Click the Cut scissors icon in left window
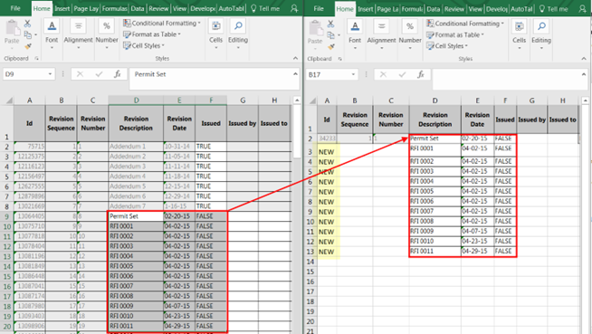The image size is (592, 334). [27, 24]
